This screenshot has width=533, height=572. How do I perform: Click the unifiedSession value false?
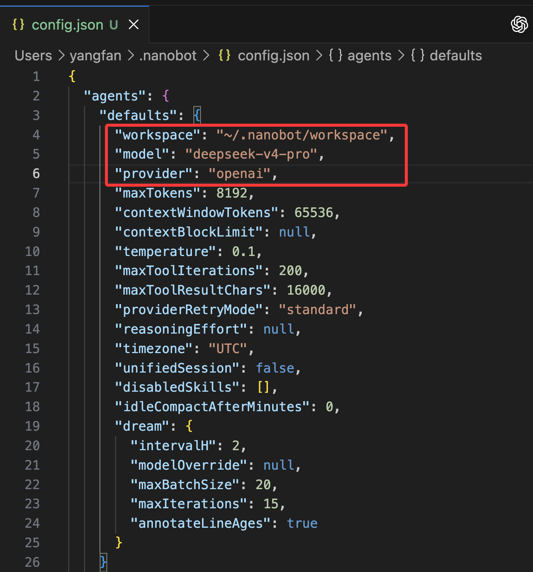[275, 368]
